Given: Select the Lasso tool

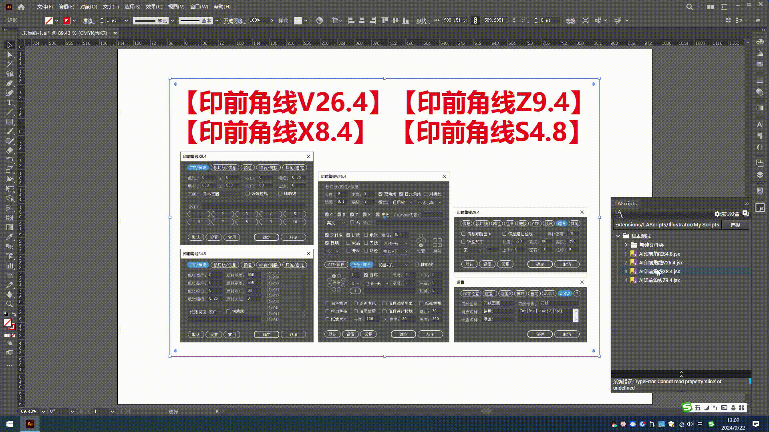Looking at the screenshot, I should pyautogui.click(x=10, y=74).
